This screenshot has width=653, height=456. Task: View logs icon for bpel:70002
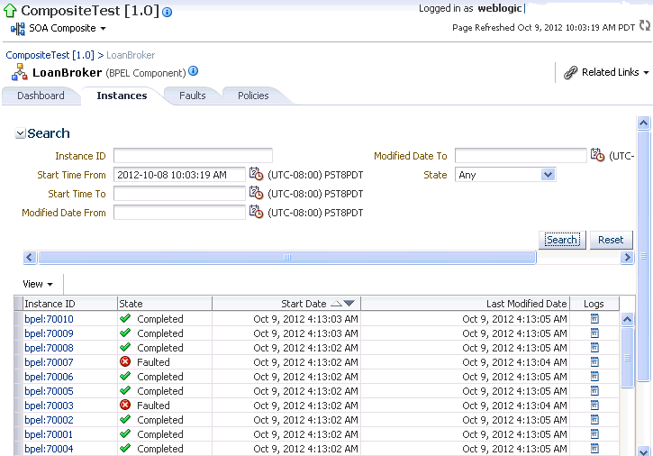594,419
